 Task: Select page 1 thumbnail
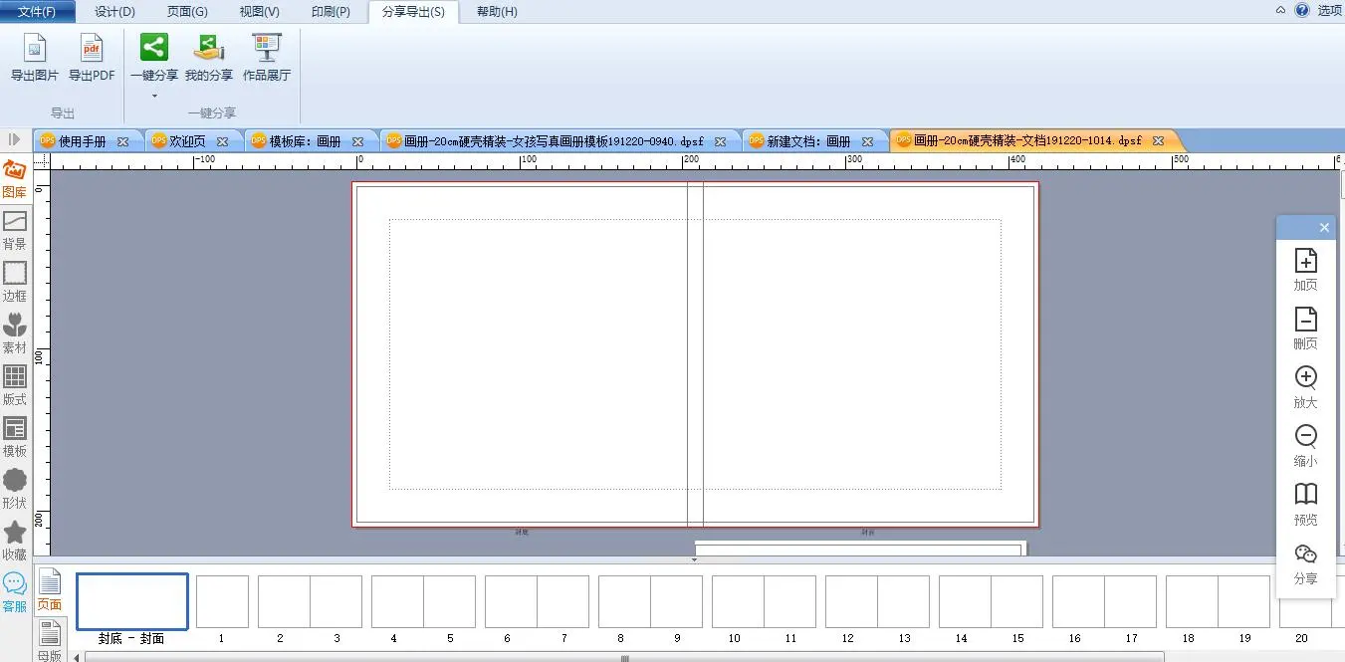pyautogui.click(x=222, y=601)
